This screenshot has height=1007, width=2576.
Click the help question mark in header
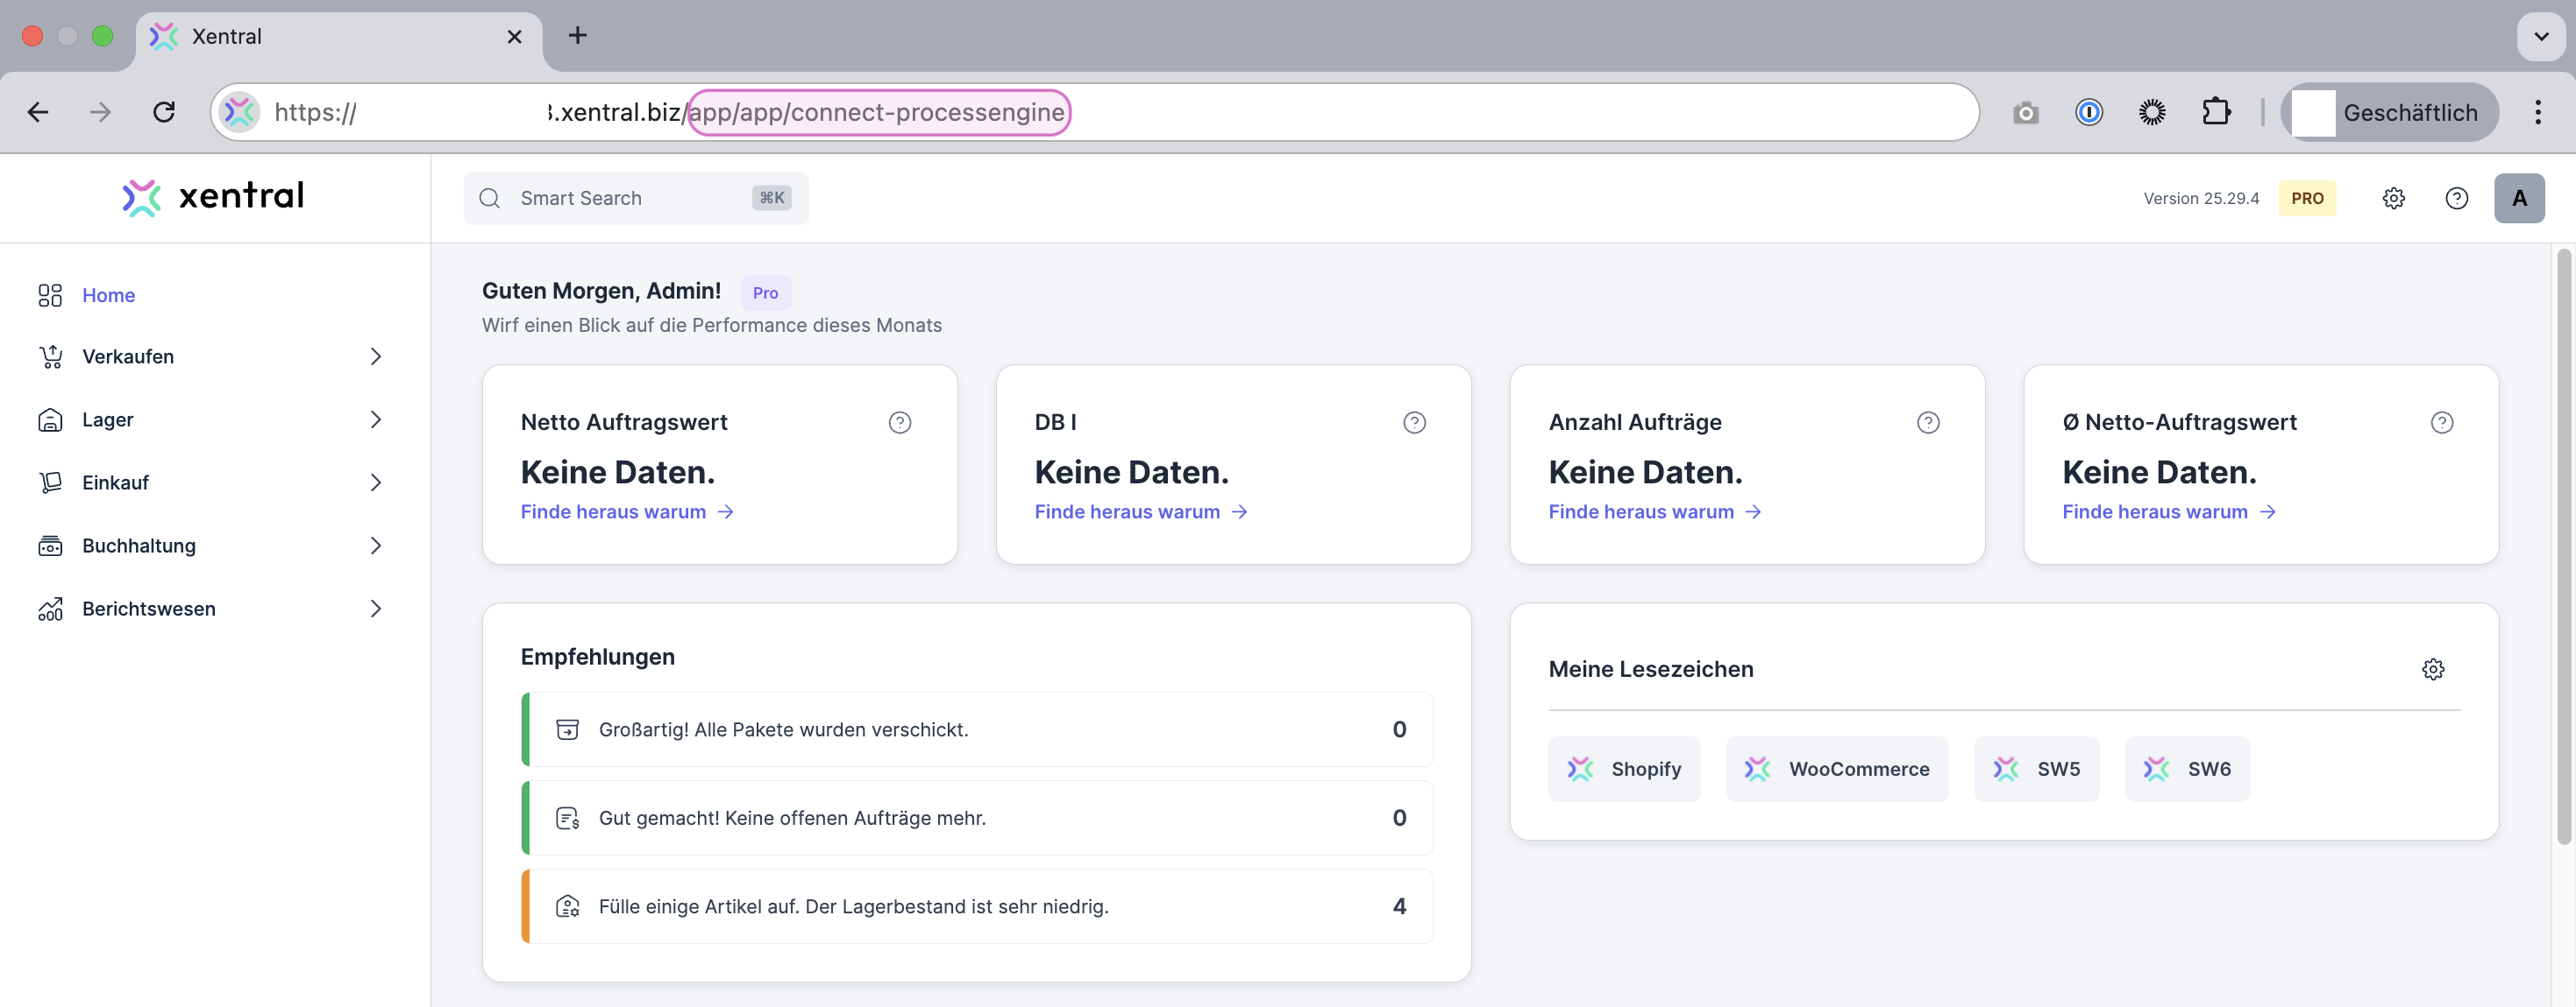(2456, 198)
